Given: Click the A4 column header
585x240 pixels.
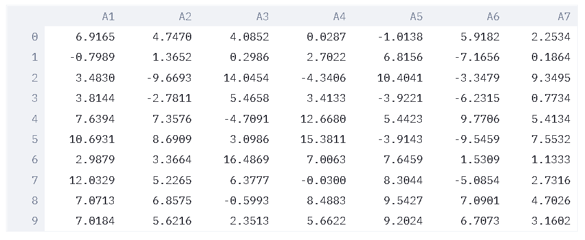Looking at the screenshot, I should coord(339,17).
